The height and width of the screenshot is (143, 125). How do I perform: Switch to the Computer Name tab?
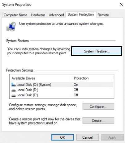(15, 15)
